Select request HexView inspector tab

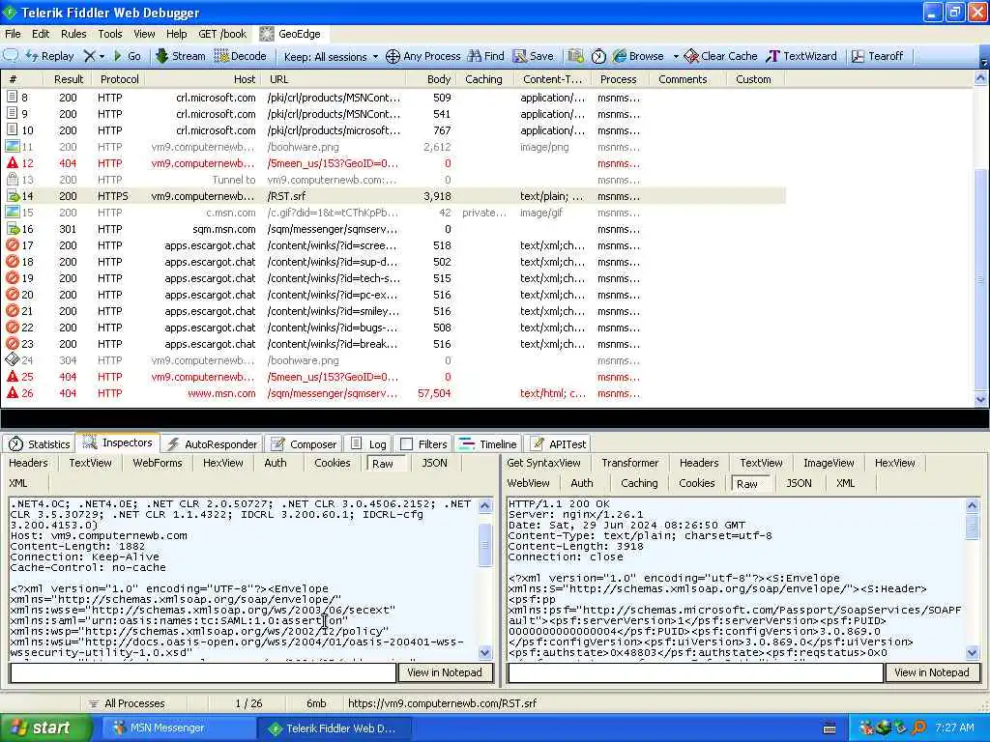click(223, 463)
